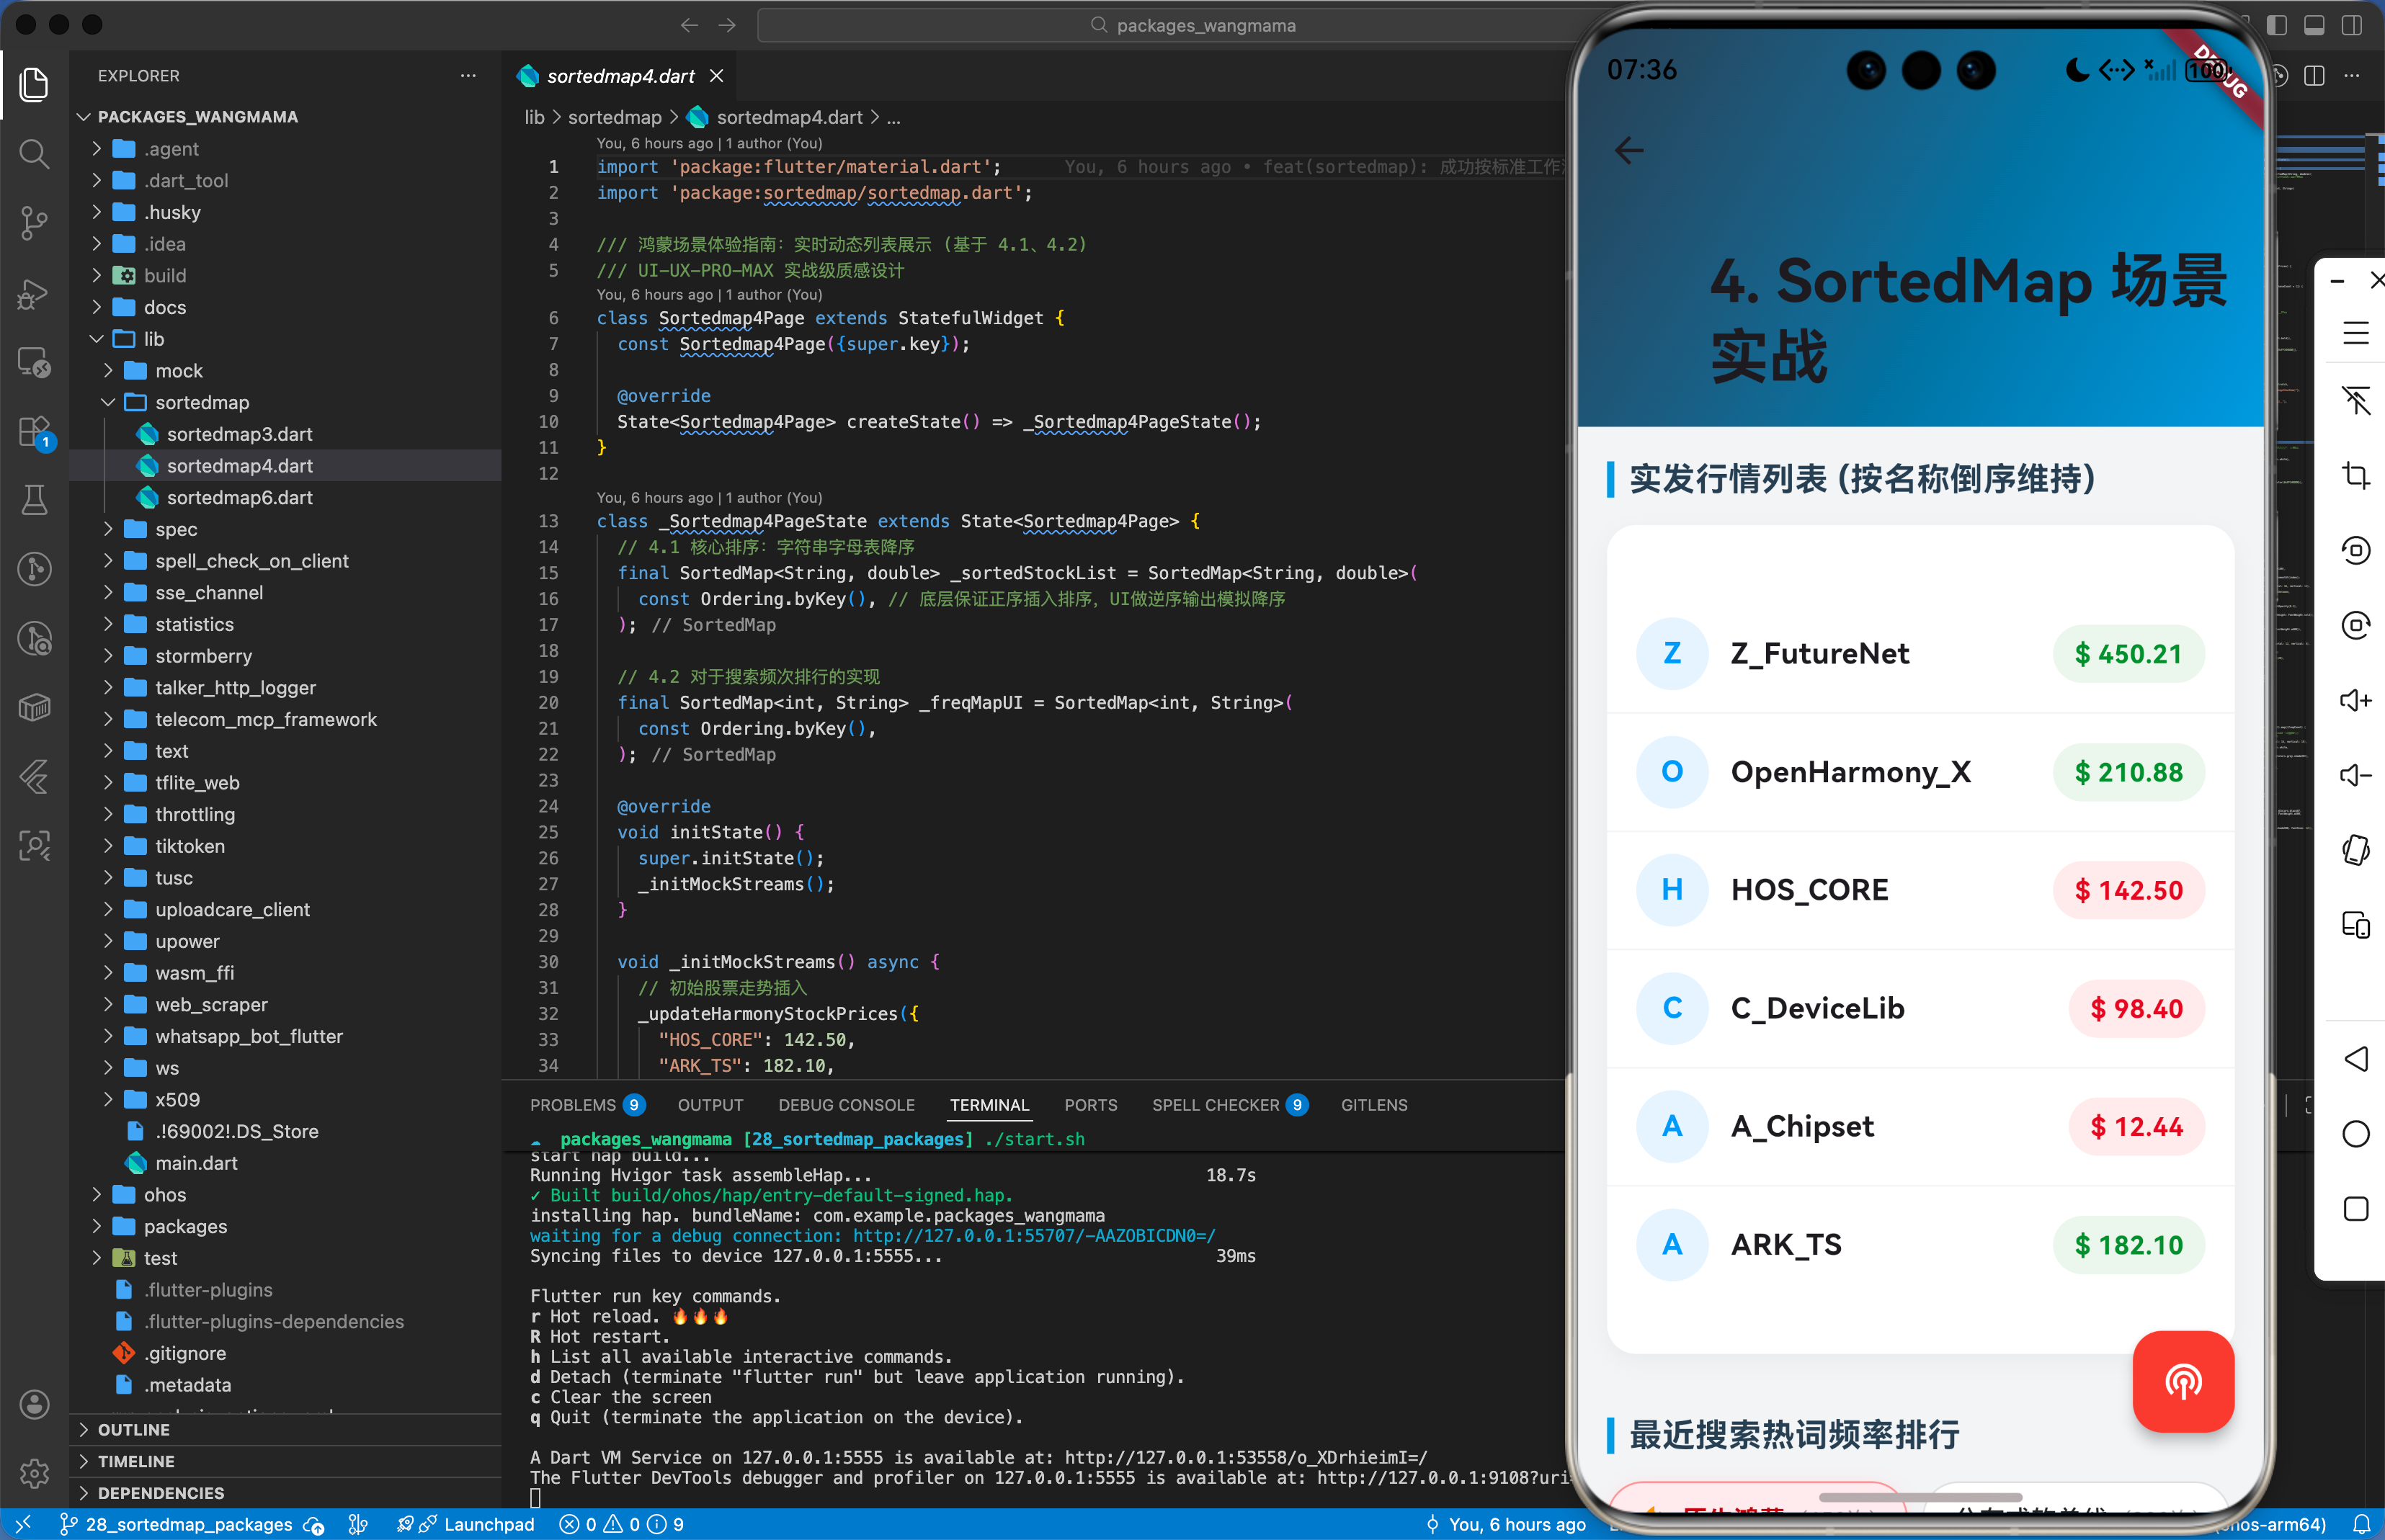Open the Testing flask icon
Screen dimensions: 2385x1540
coord(34,500)
